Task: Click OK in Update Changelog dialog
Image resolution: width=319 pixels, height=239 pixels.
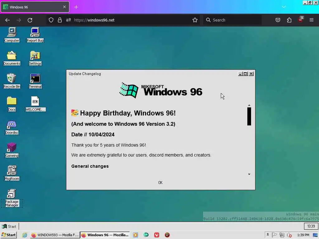Action: pyautogui.click(x=160, y=182)
